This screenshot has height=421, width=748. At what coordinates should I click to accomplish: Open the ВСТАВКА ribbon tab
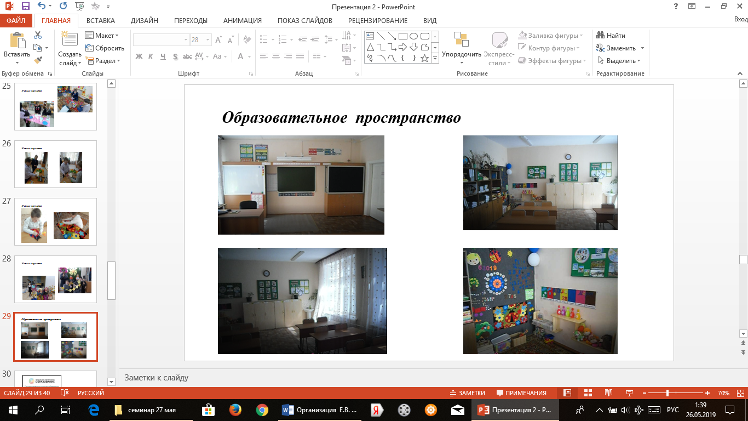pos(101,21)
